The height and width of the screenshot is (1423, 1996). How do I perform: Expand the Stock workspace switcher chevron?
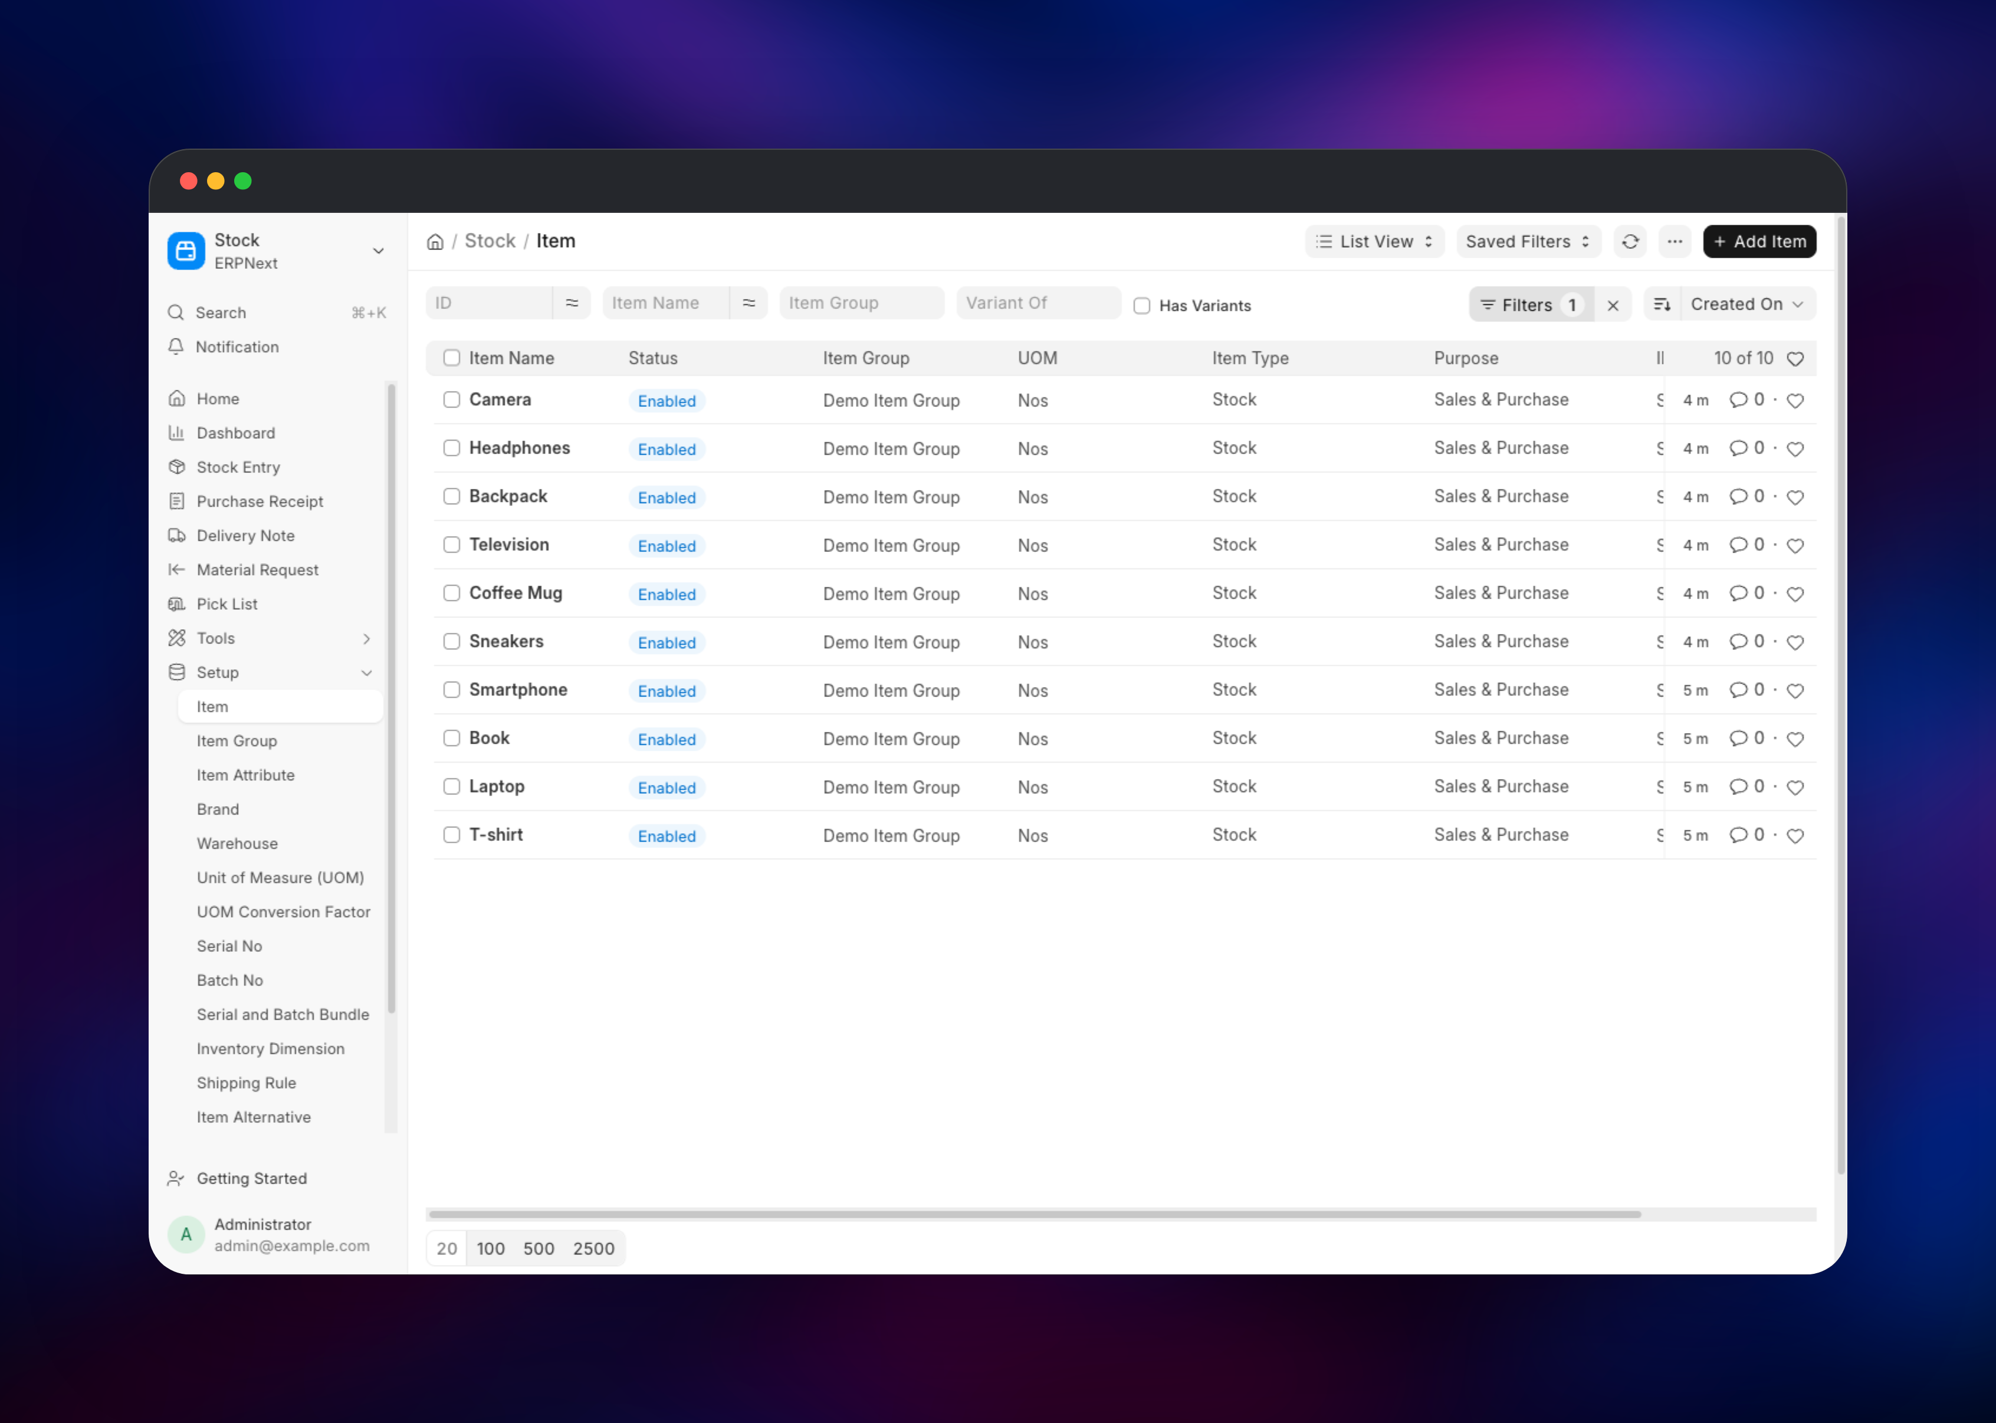379,251
